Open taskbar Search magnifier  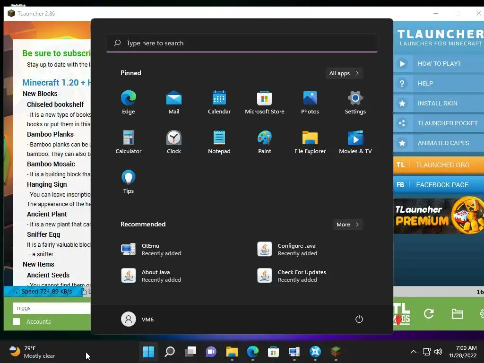170,352
